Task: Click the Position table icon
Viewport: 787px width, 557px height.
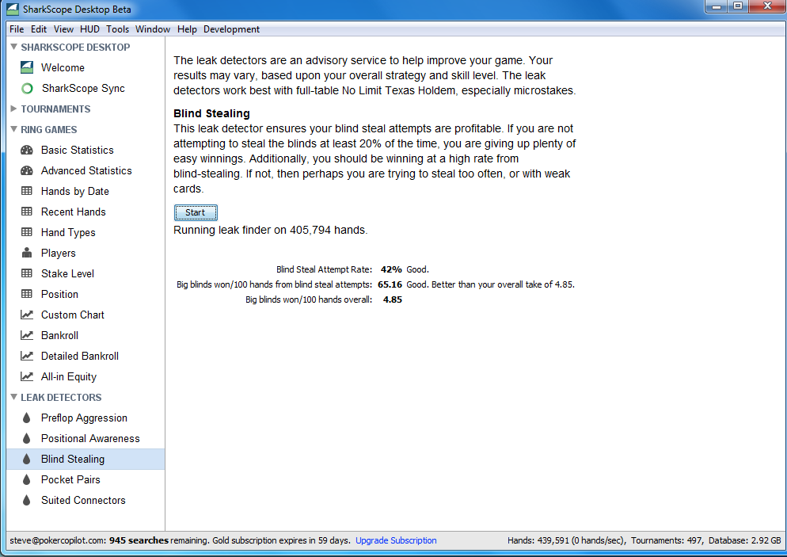Action: (27, 294)
